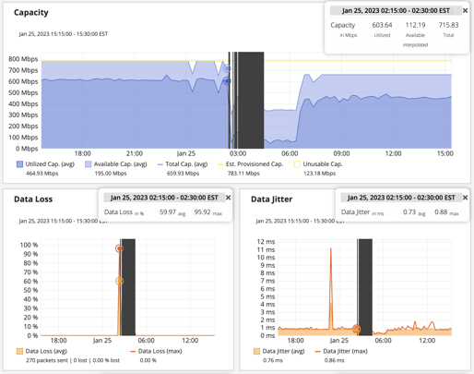
Task: Toggle Available Cap. (avg) legend swatch
Action: [x=89, y=164]
